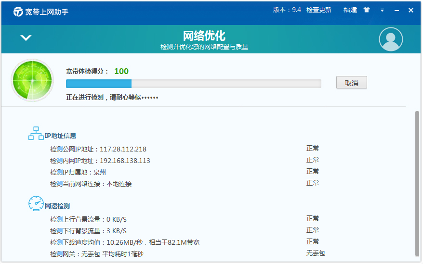
Task: Click the 网速检测 speedometer icon
Action: [x=36, y=203]
